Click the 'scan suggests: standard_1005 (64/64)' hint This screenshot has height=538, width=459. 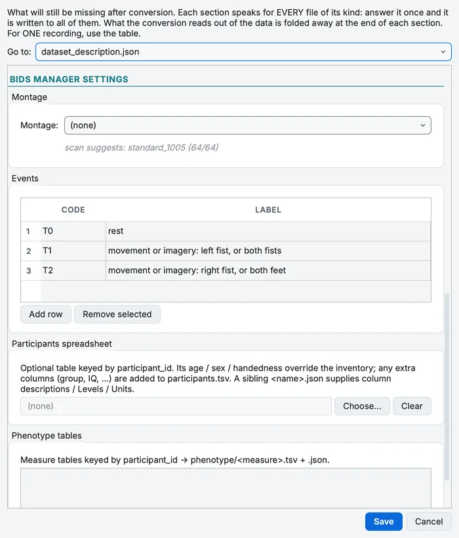tap(142, 148)
